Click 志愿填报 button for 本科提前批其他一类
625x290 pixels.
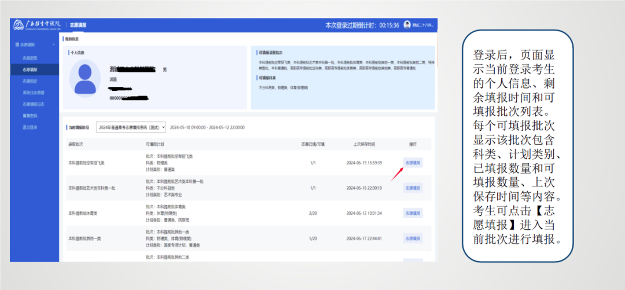point(413,238)
